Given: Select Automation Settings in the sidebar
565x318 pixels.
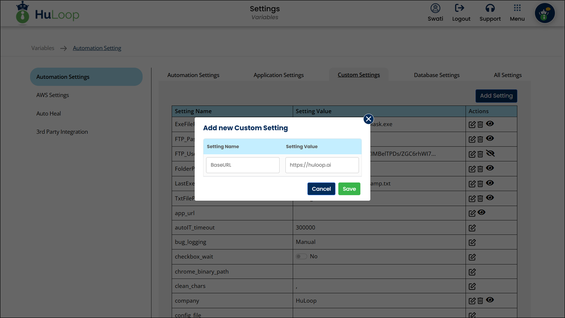Looking at the screenshot, I should pos(86,77).
